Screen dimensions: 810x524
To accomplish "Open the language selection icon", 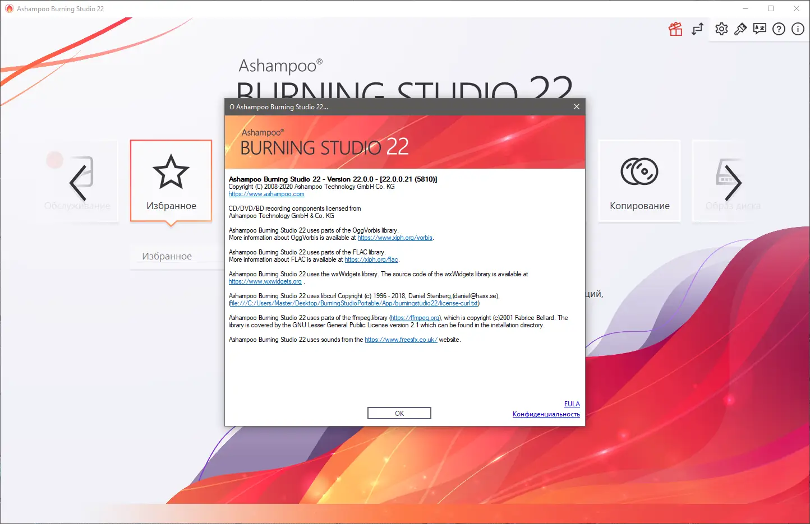I will (760, 29).
